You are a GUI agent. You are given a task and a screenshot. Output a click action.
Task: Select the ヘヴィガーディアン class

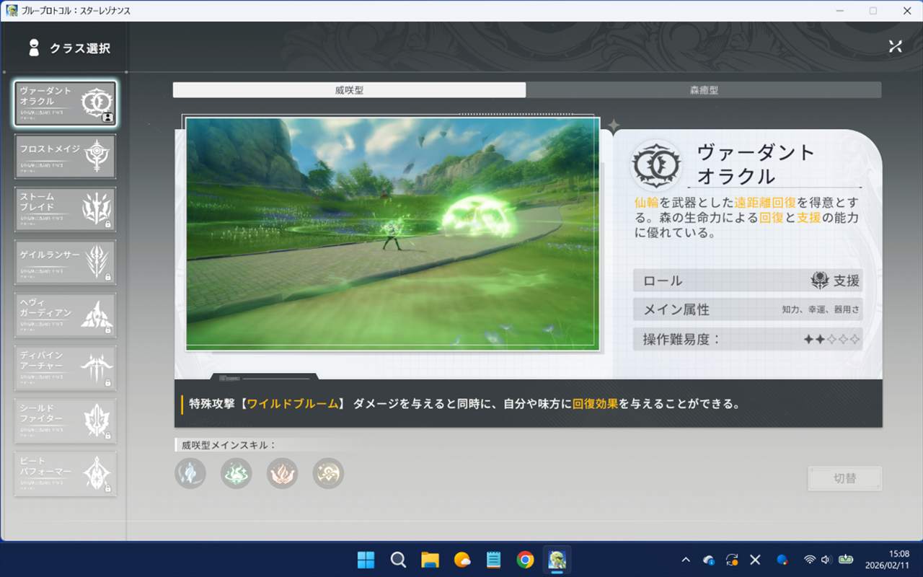(x=65, y=315)
